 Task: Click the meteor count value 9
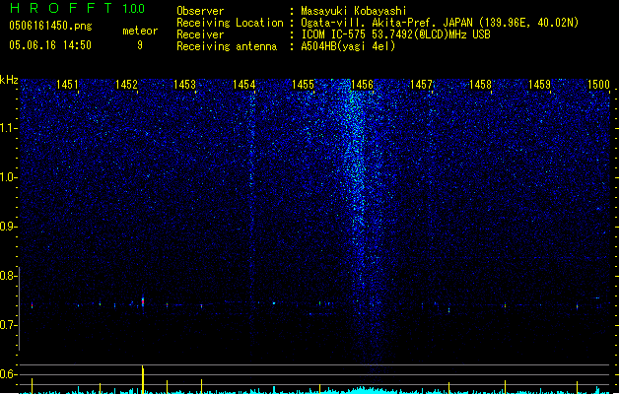coord(140,45)
